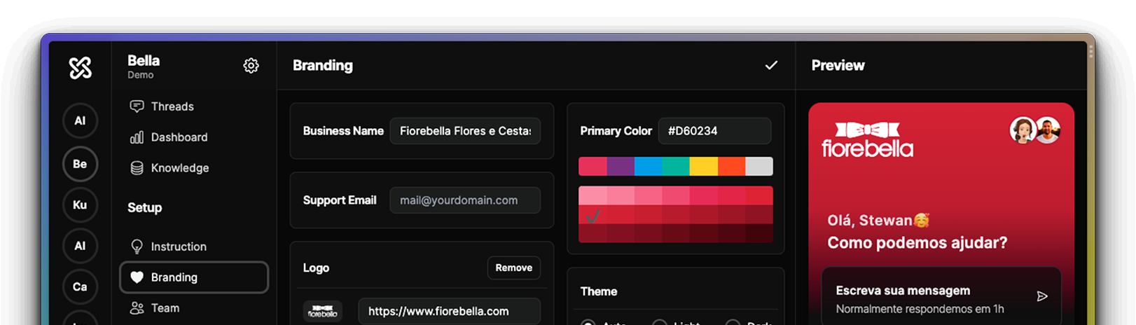
Task: Pick the orange base color swatch
Action: (731, 166)
